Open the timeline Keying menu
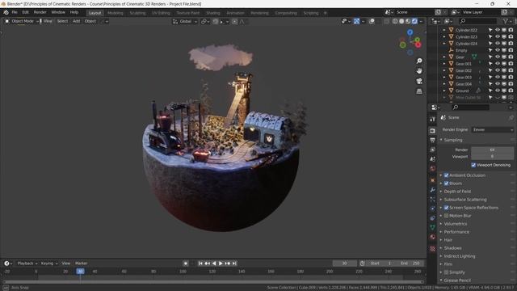This screenshot has width=517, height=291. click(48, 264)
